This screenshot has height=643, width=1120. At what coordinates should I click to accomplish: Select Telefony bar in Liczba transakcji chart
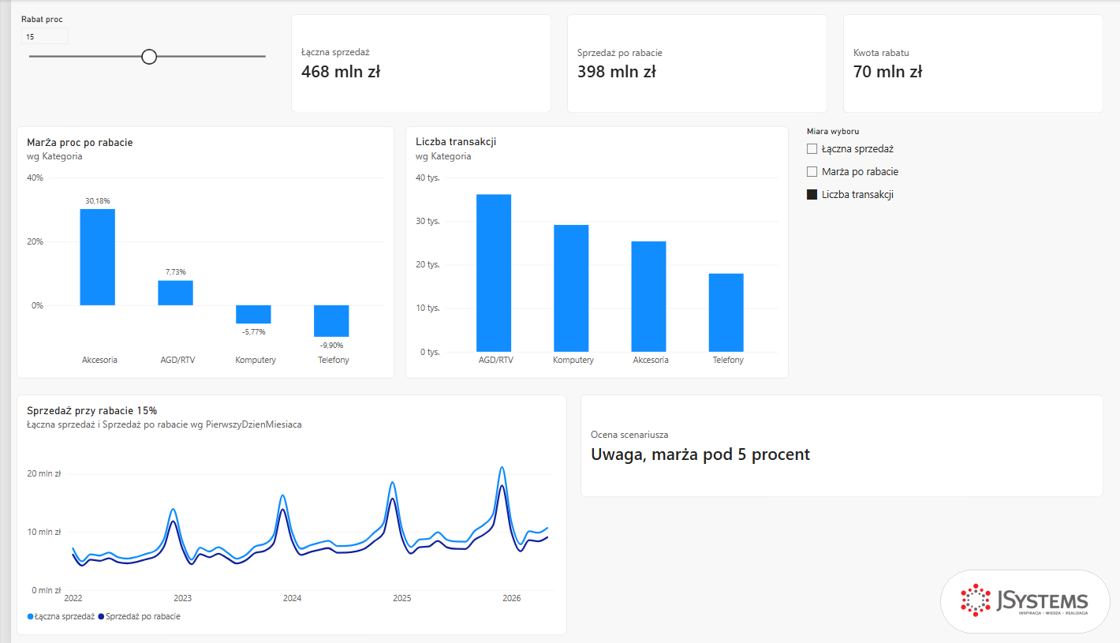[x=726, y=312]
